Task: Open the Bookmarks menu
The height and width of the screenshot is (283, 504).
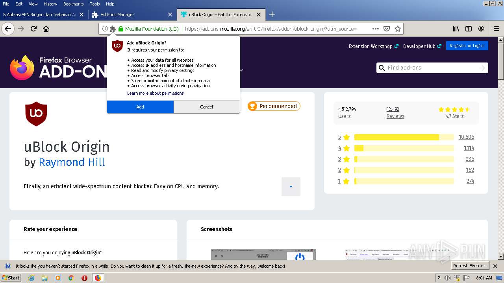Action: pos(73,4)
